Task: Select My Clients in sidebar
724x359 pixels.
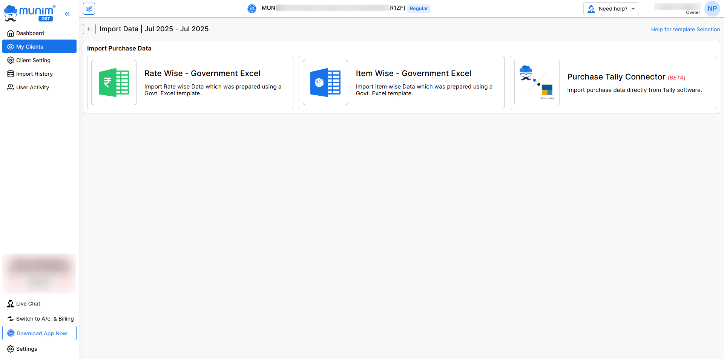Action: coord(30,47)
